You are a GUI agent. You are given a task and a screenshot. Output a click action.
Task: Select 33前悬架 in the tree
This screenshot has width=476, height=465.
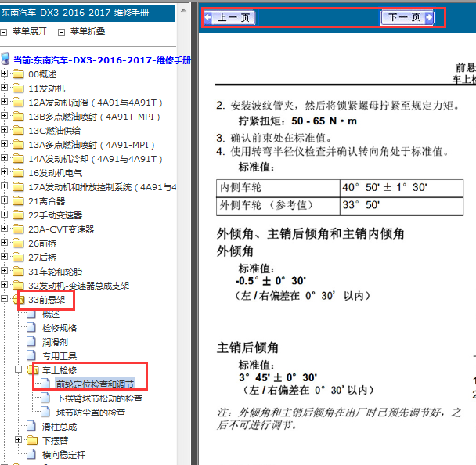coord(46,300)
